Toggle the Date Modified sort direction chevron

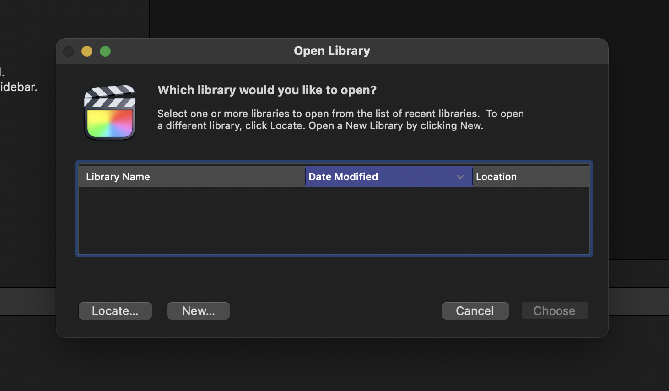pos(460,177)
